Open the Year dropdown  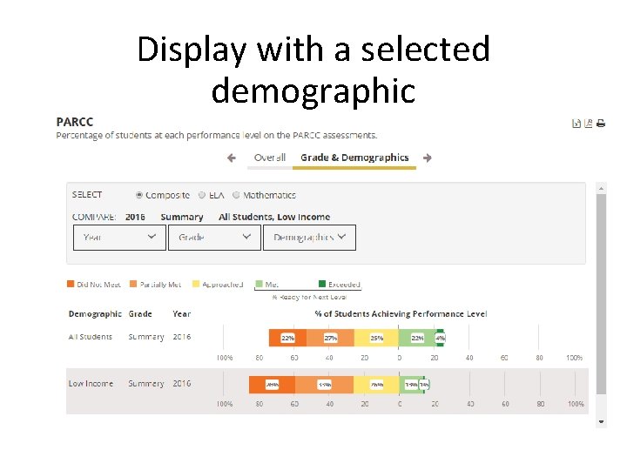119,238
